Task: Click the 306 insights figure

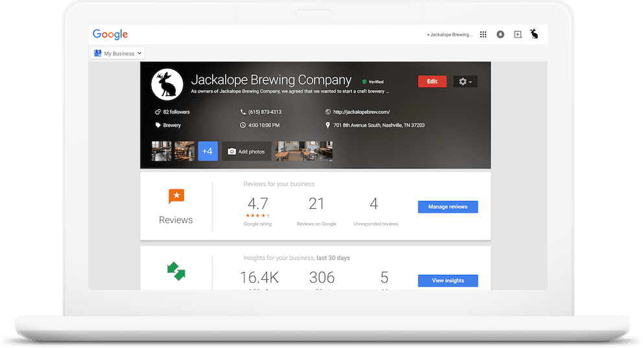Action: click(x=322, y=277)
